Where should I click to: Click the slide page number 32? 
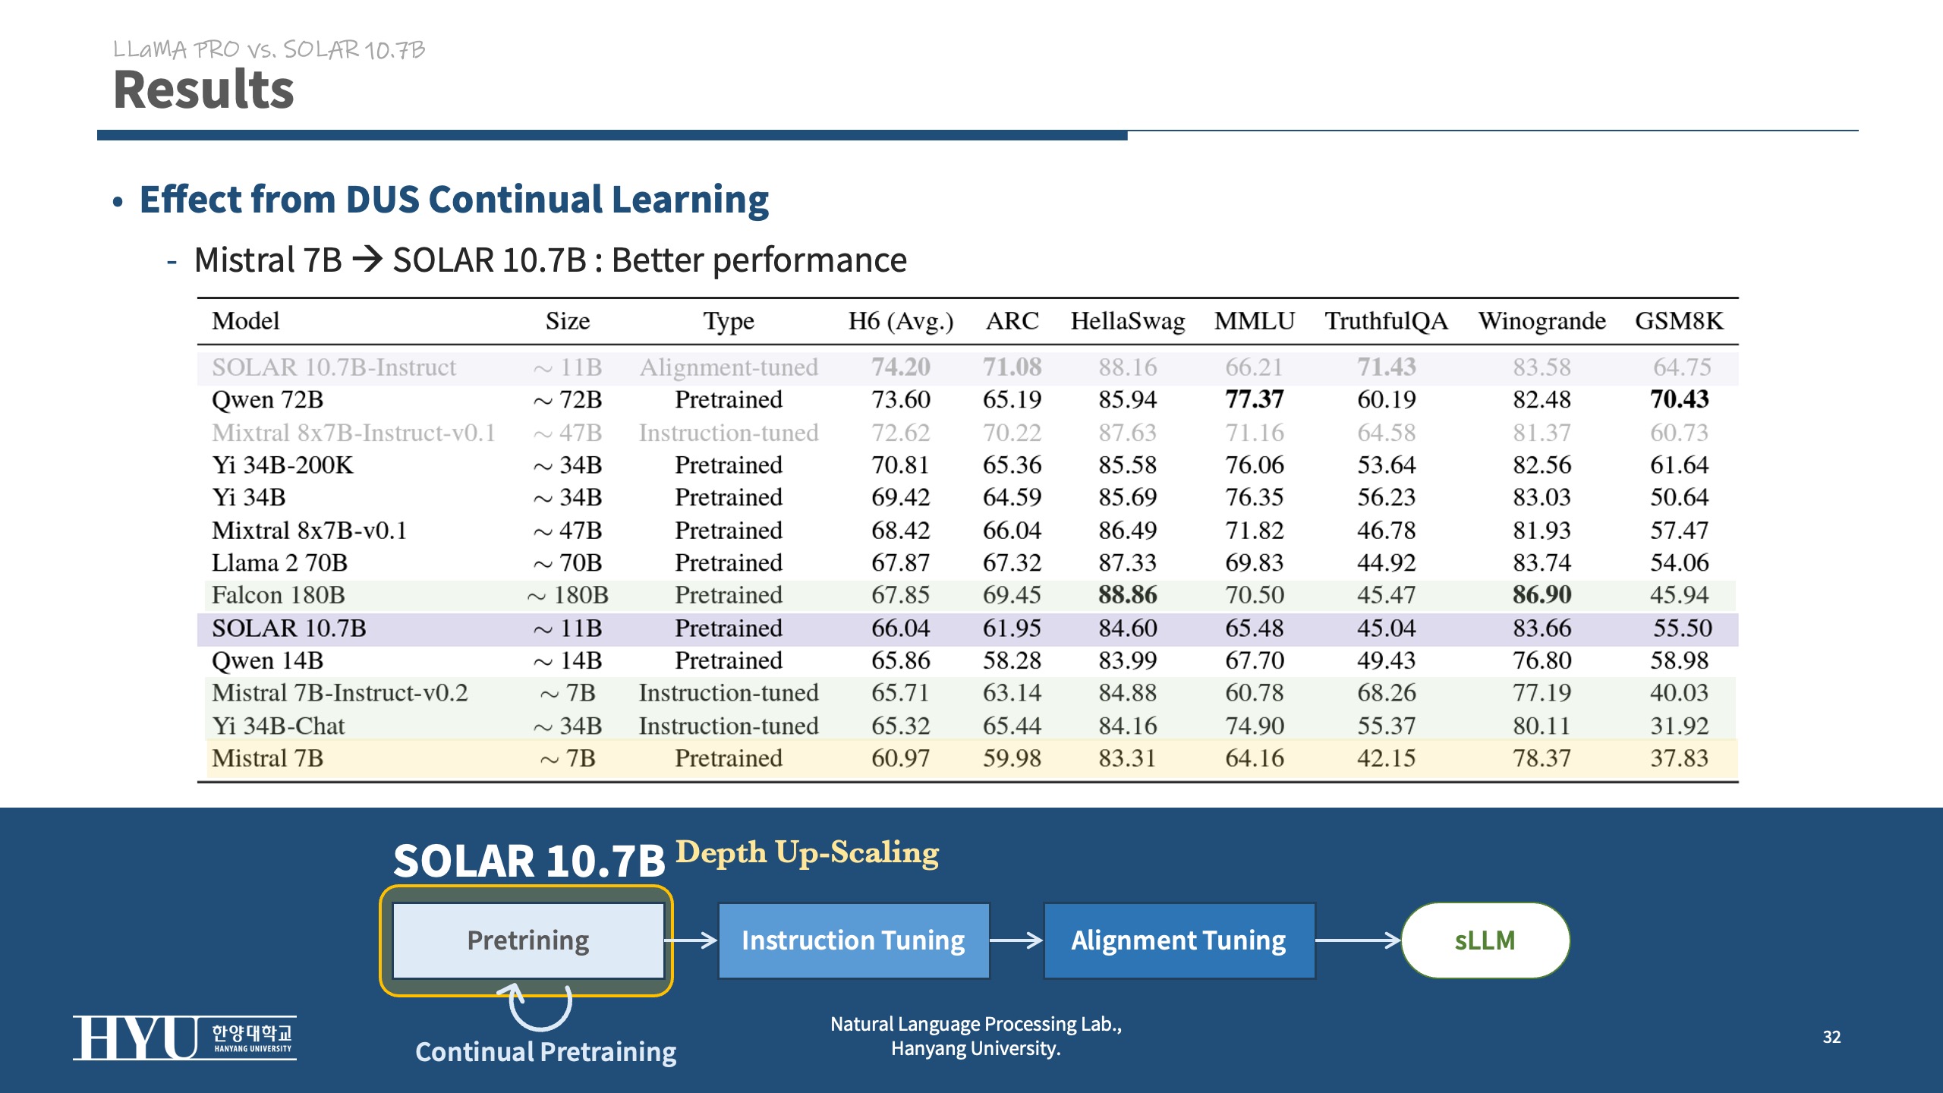click(x=1831, y=1037)
